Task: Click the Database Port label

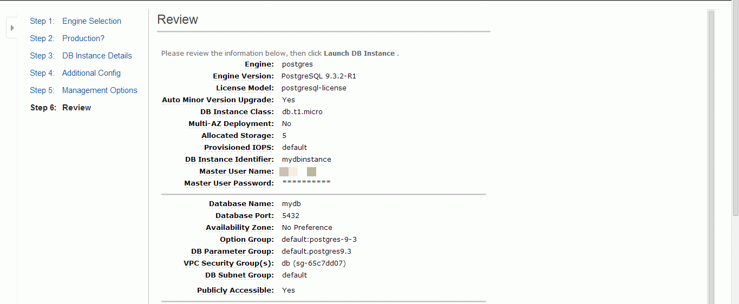Action: [x=245, y=216]
